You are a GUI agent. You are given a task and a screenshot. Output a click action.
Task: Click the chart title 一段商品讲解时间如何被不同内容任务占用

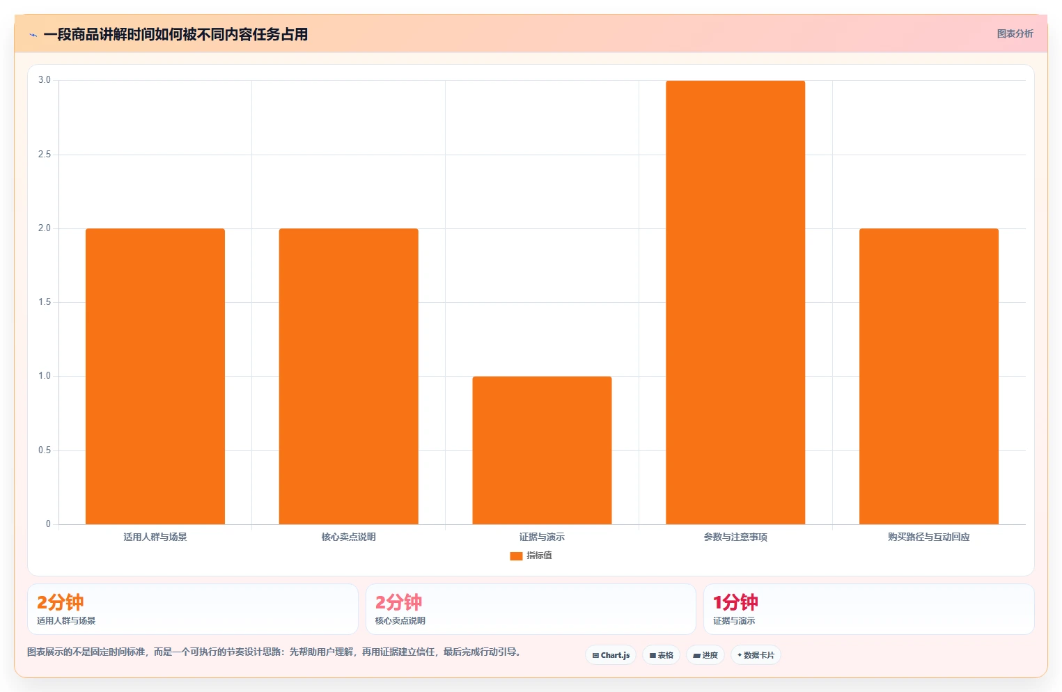tap(175, 35)
